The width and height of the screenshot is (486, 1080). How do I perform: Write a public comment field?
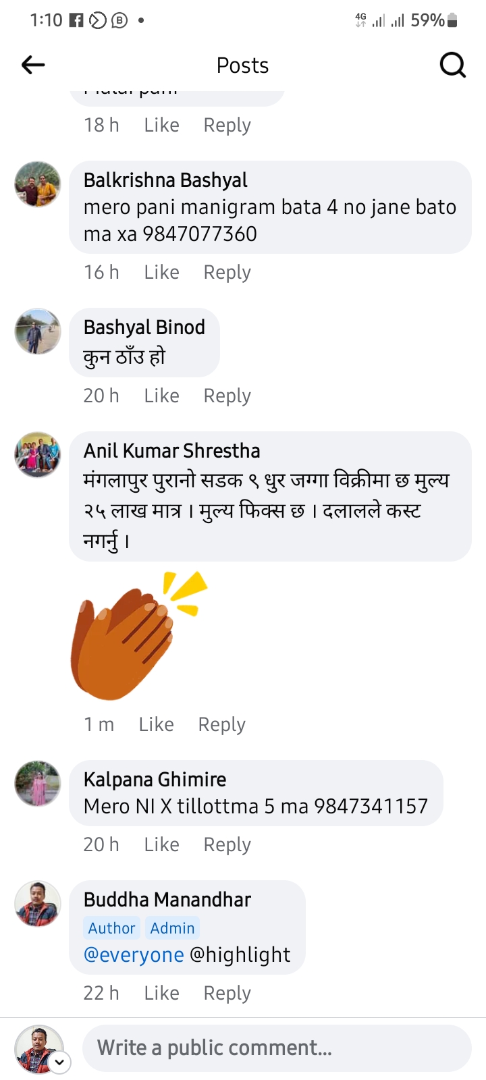(277, 1048)
